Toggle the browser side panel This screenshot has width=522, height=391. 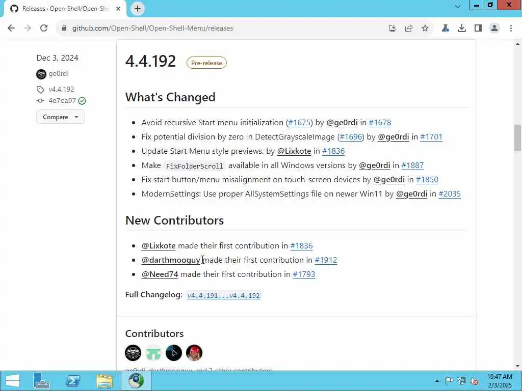coord(478,29)
